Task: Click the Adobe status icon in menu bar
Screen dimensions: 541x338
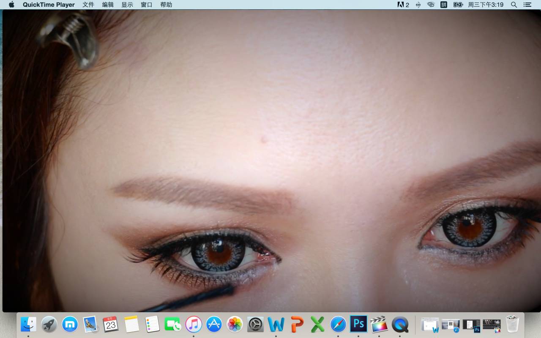Action: [403, 5]
